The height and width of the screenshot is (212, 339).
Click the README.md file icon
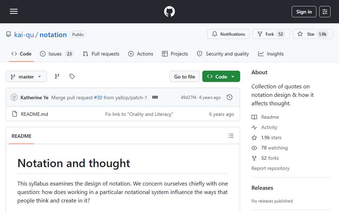click(15, 114)
